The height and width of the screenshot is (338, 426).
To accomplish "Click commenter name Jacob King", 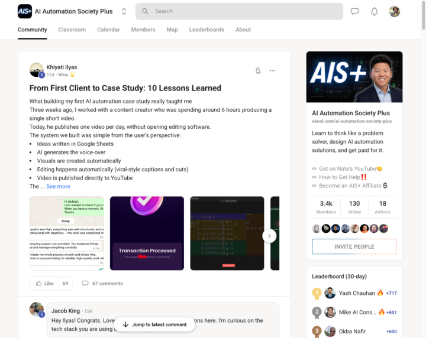I will point(66,311).
